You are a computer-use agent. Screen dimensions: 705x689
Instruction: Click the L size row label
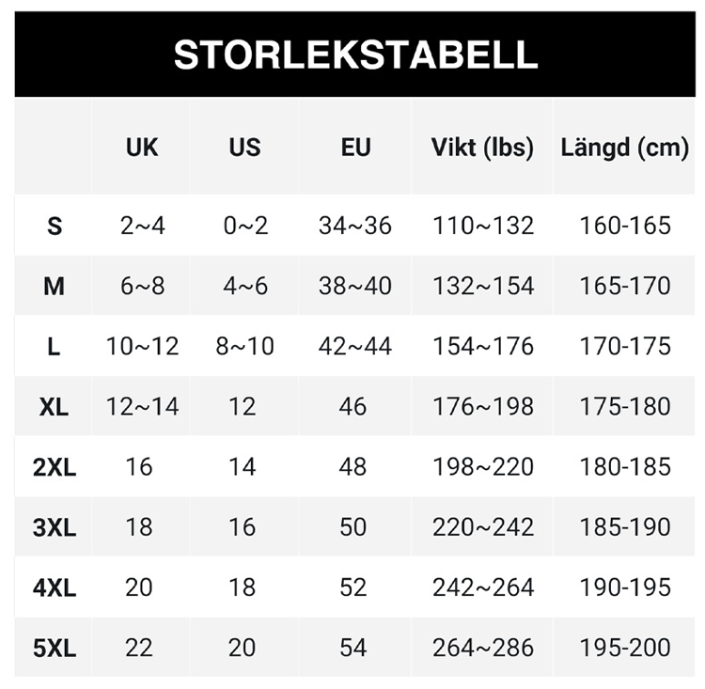(x=55, y=347)
